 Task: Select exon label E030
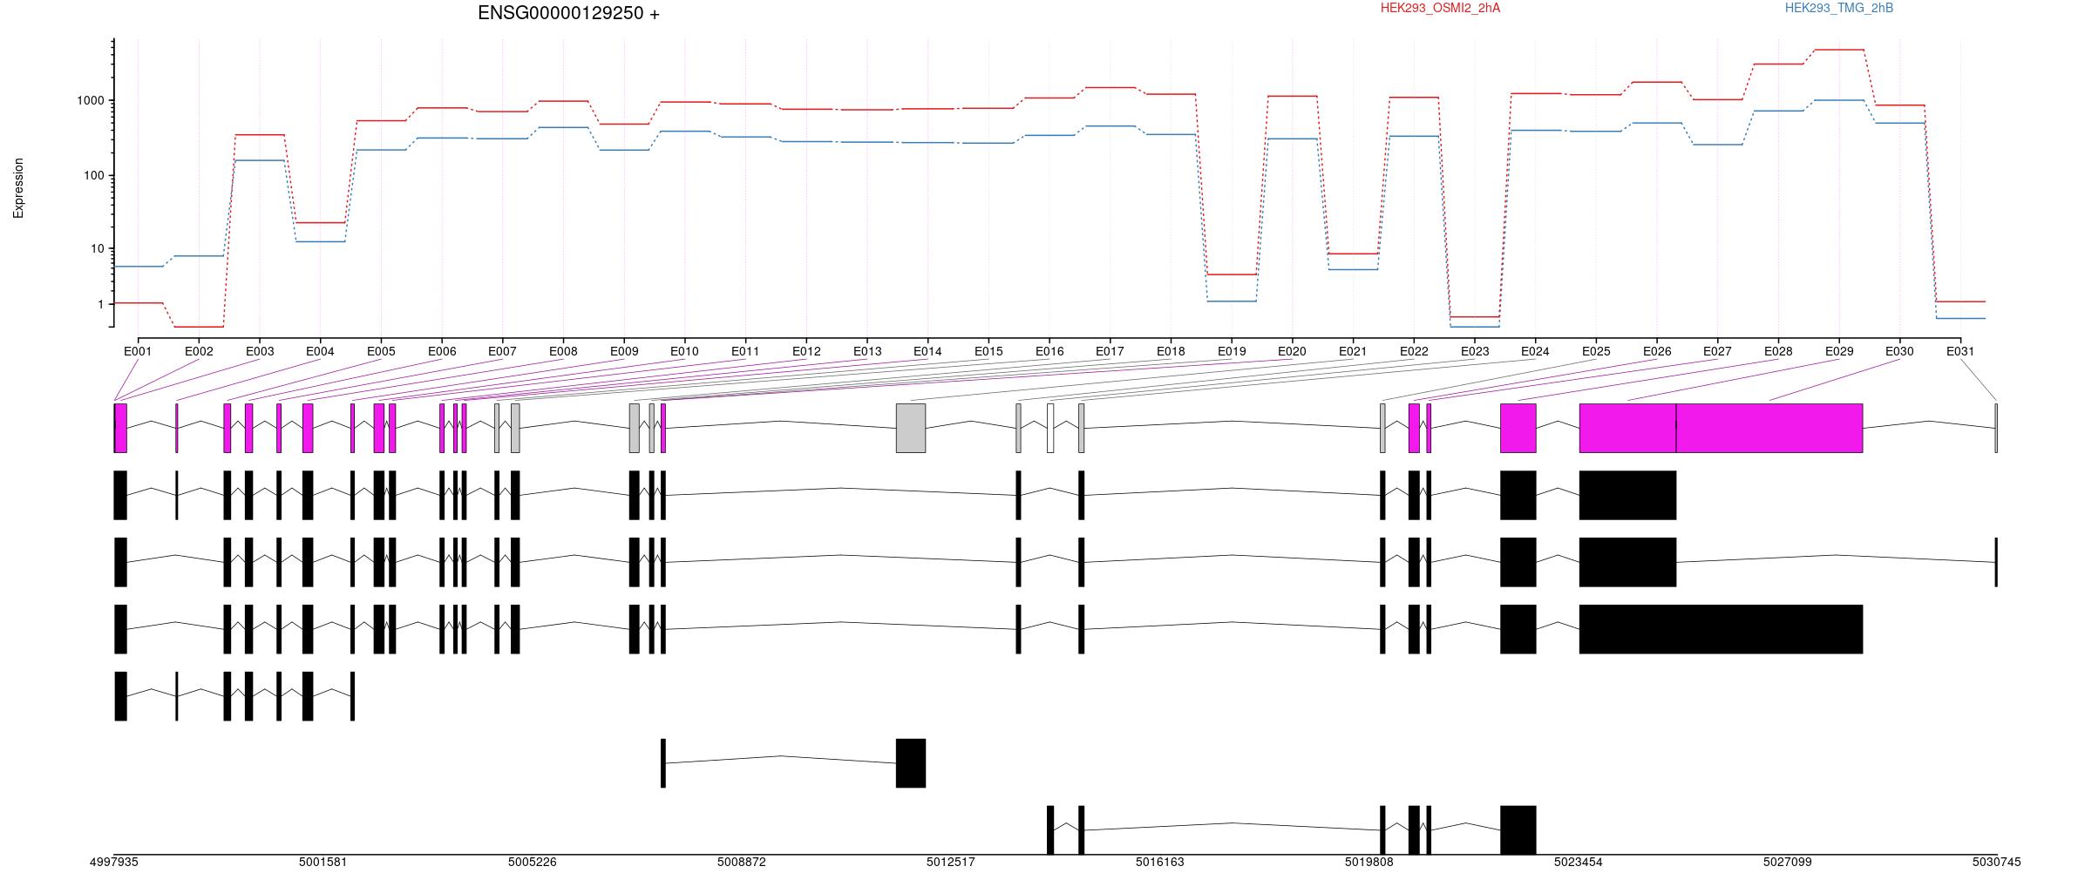[x=1899, y=352]
